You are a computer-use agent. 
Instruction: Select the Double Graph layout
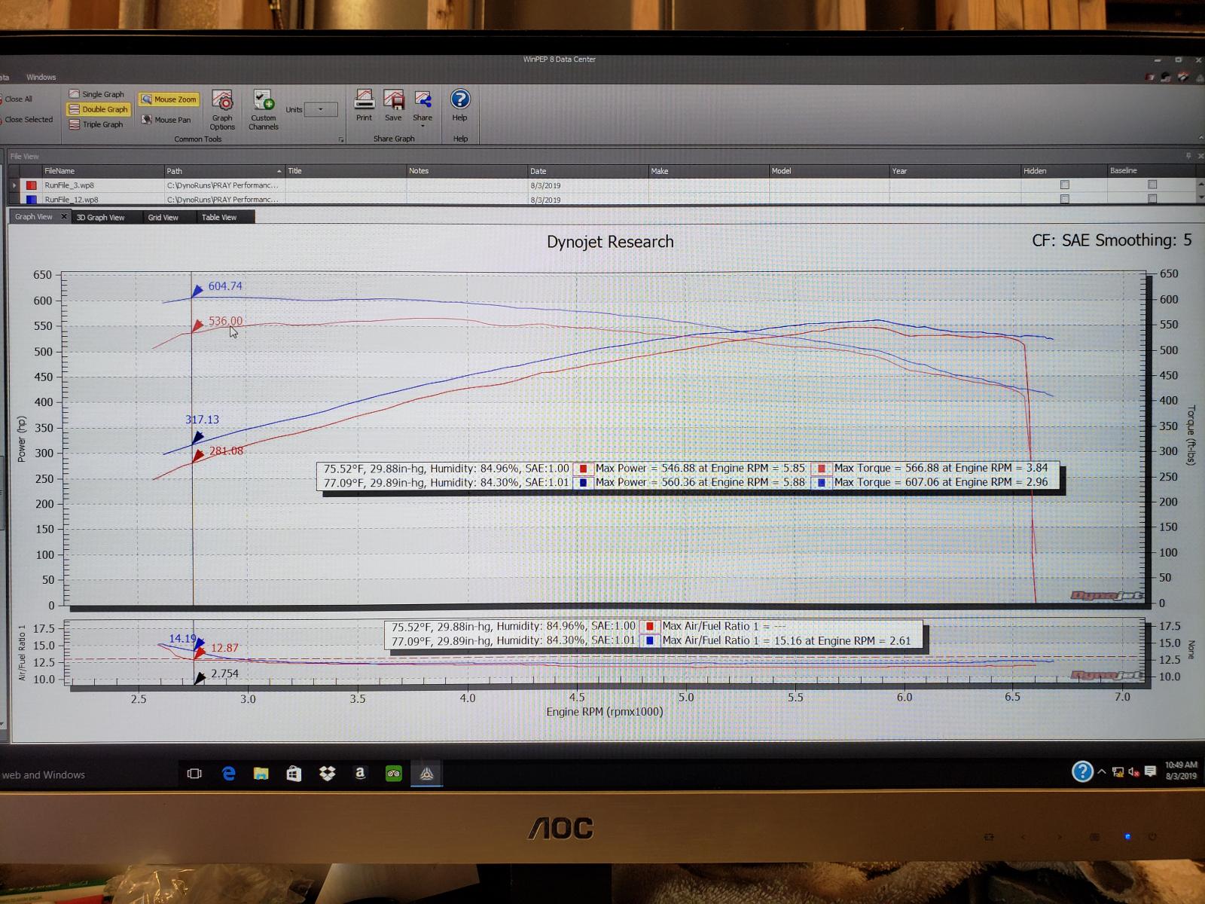(x=98, y=109)
